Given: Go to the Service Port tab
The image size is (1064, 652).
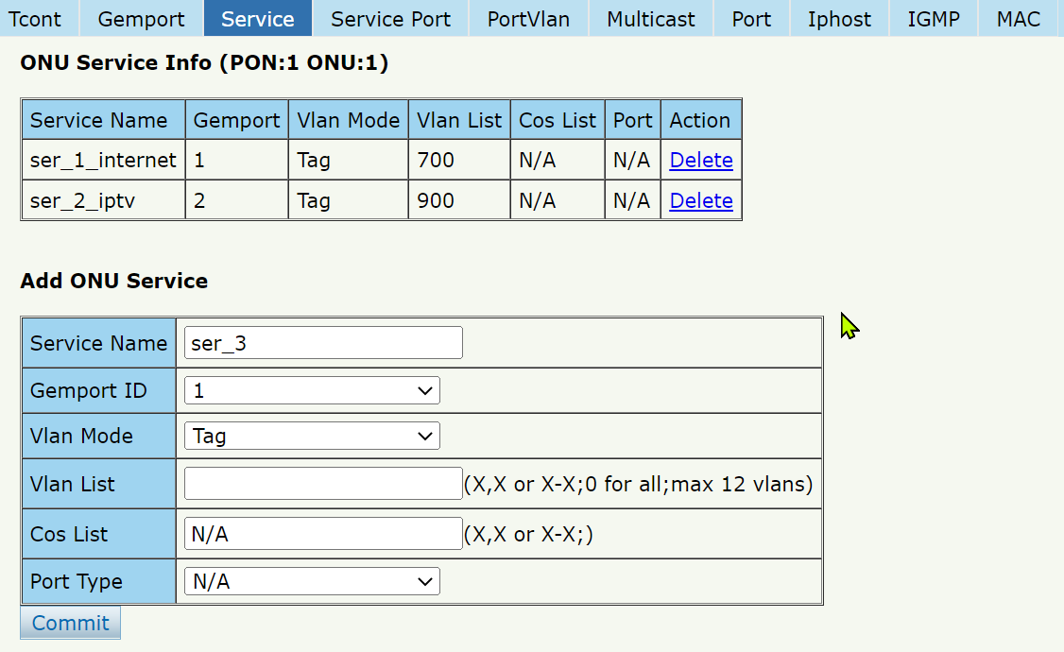Looking at the screenshot, I should [391, 19].
